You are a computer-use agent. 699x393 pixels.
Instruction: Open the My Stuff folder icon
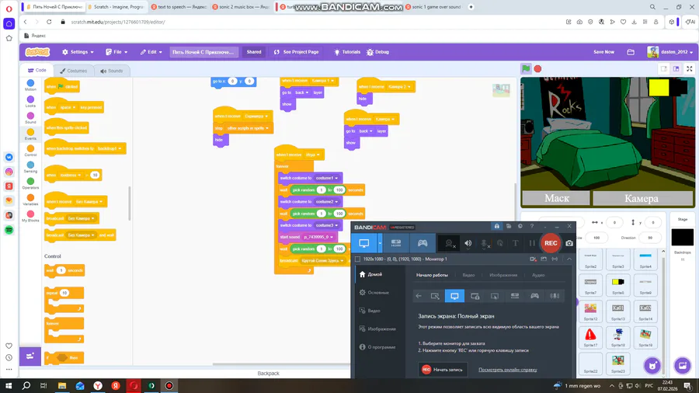point(631,52)
